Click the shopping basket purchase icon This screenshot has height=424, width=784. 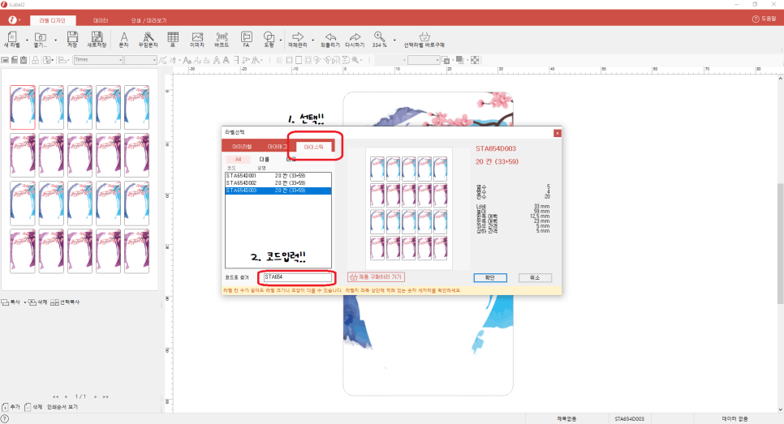424,37
